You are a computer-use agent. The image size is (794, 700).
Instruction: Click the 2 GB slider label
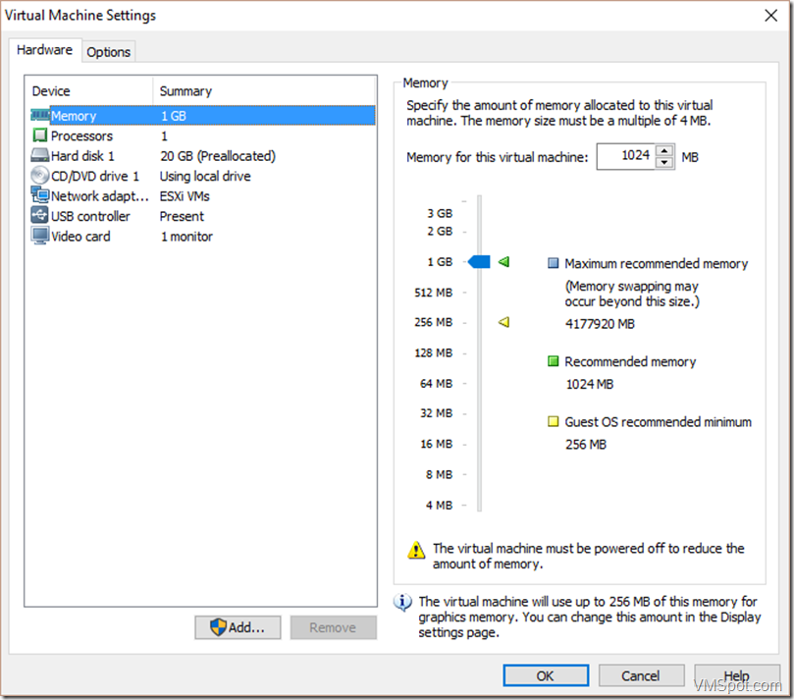pyautogui.click(x=440, y=232)
